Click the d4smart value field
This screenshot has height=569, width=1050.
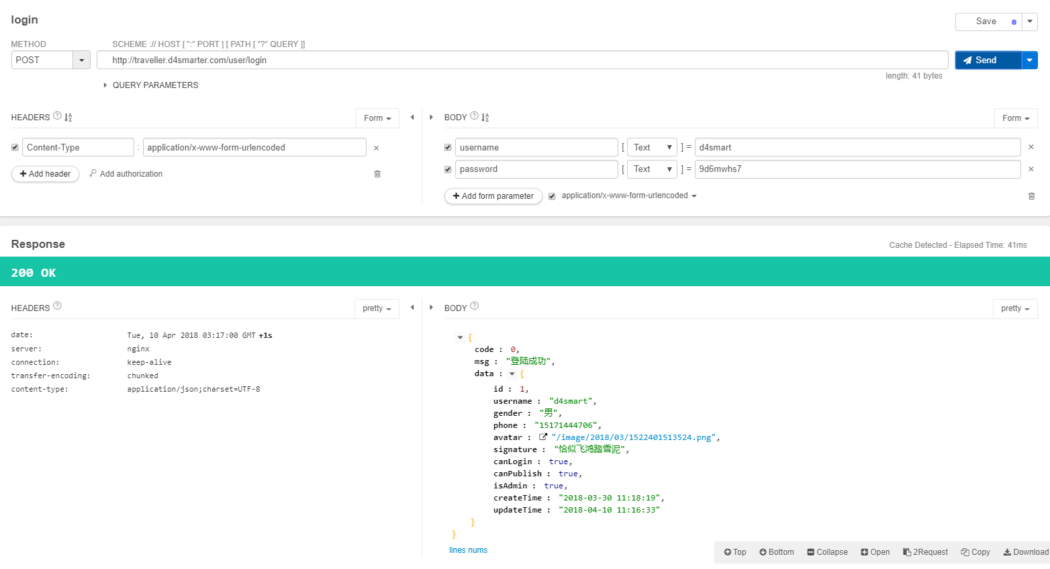(x=858, y=148)
